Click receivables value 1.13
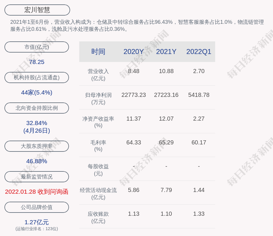Viewport: 273px width, 236px height. click(x=134, y=214)
